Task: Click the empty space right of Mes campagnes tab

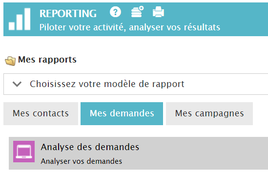Action: (261, 114)
